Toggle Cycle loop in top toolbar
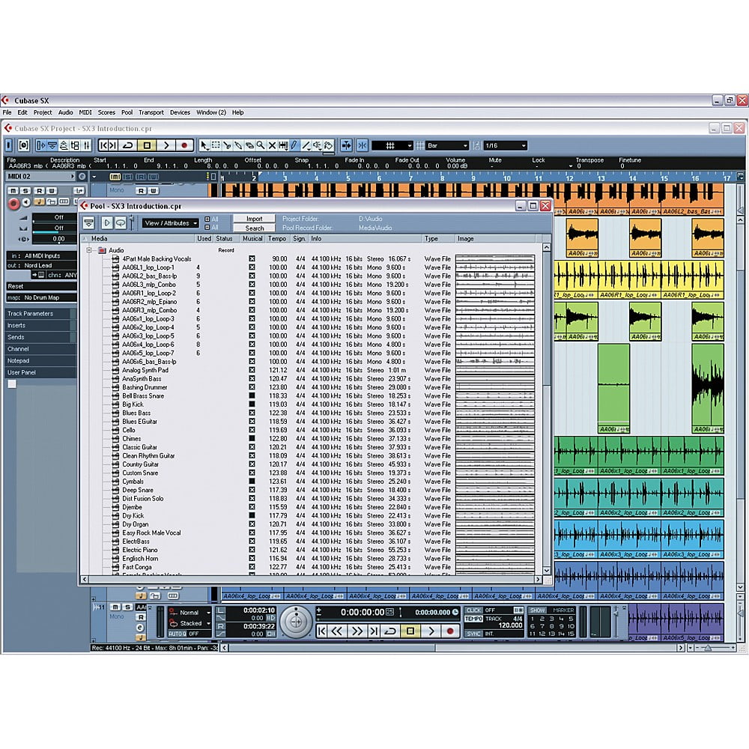Viewport: 749px width, 749px height. (128, 146)
